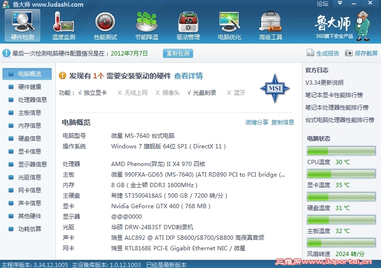Screen dimensions: 381x268
Task: Click the 主板温度 progress bar
Action: click(x=341, y=220)
